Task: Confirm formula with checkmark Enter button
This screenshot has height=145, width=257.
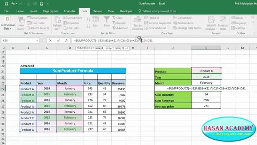Action: tap(58, 40)
